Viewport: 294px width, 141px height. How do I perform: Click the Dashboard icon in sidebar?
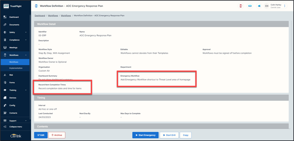pyautogui.click(x=5, y=17)
